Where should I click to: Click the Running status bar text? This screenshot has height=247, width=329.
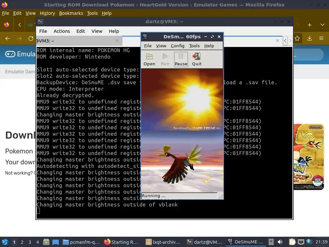click(x=153, y=196)
